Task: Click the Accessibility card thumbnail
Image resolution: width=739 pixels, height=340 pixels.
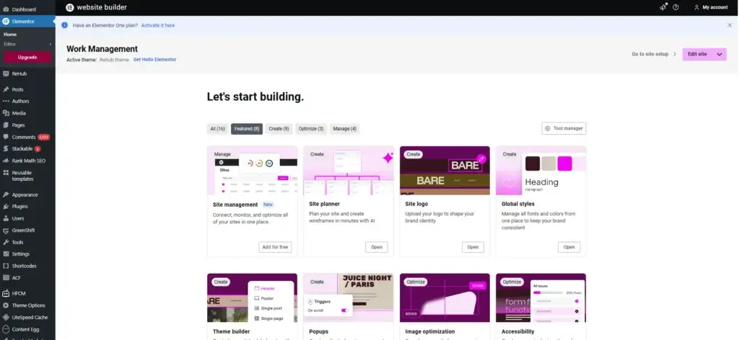Action: [541, 297]
